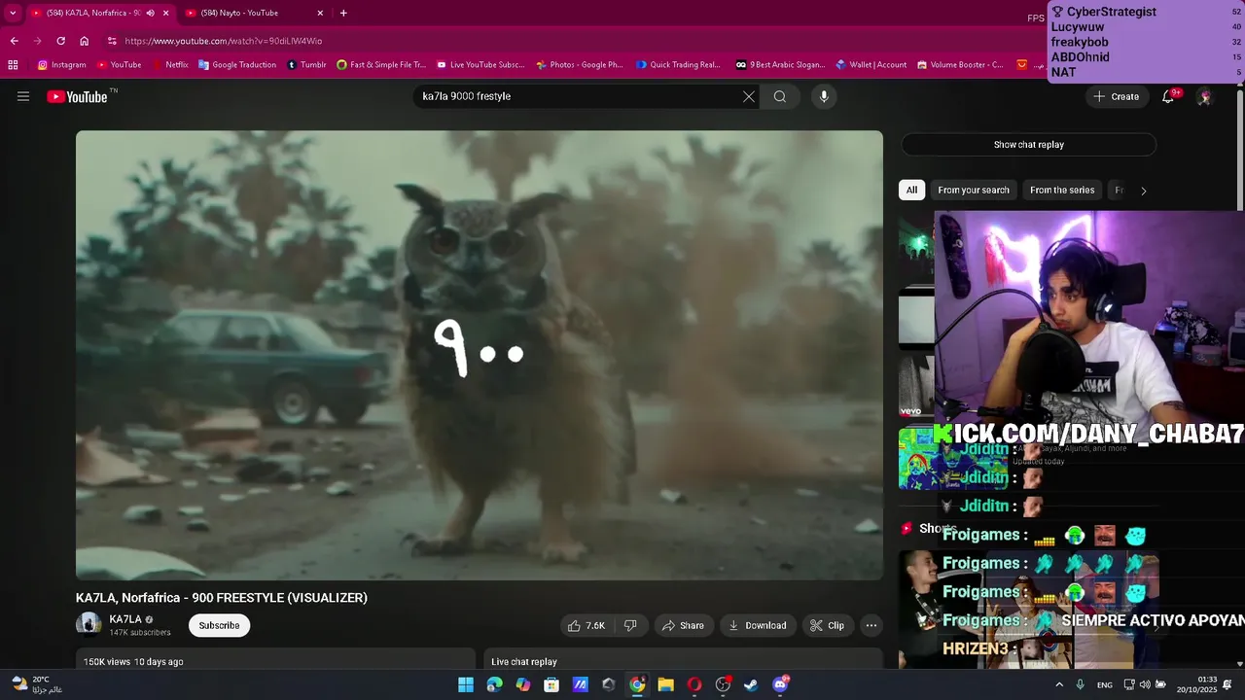This screenshot has width=1245, height=700.
Task: Open the KA7LA channel avatar
Action: (89, 624)
